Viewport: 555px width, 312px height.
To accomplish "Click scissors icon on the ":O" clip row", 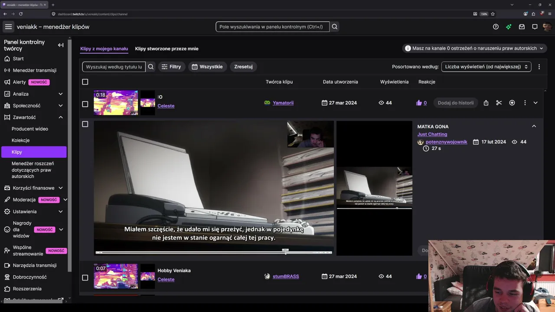I will tap(499, 103).
